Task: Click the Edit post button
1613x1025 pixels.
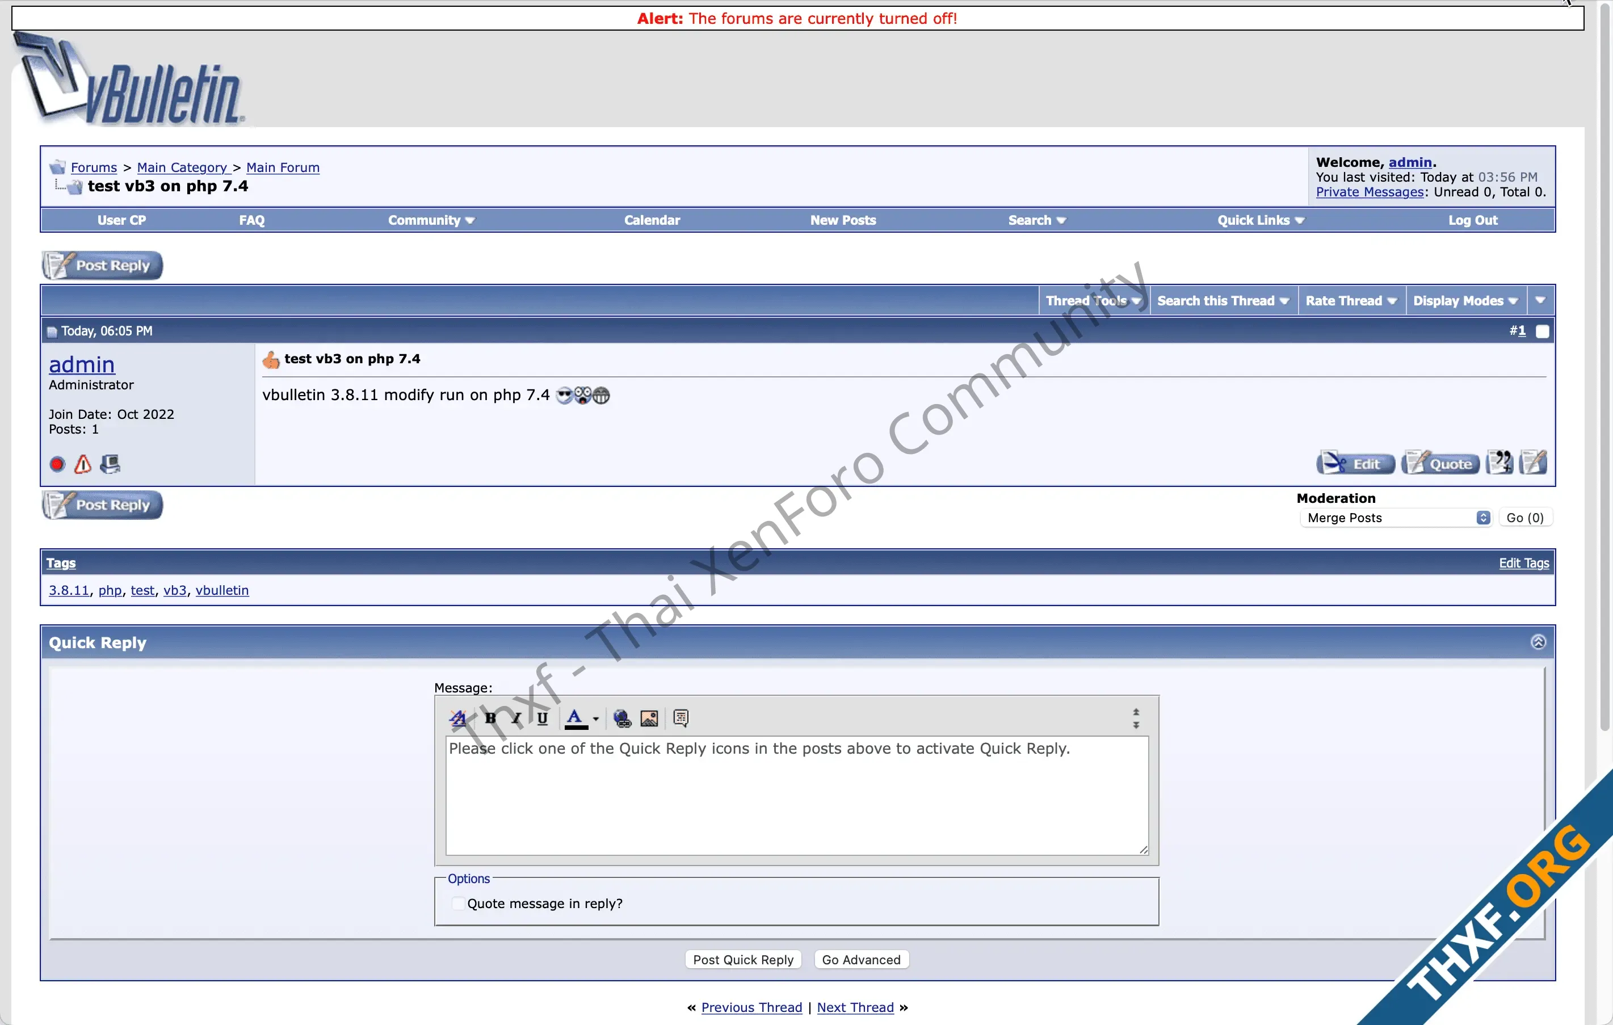Action: [1356, 463]
